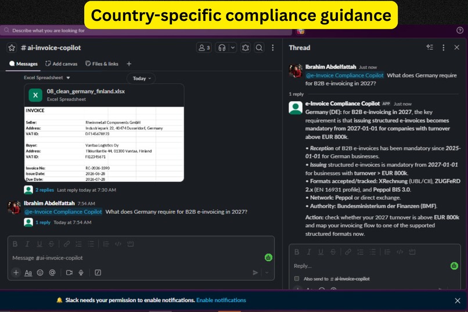Open emoji picker in channel composer
The height and width of the screenshot is (312, 468).
tap(40, 272)
